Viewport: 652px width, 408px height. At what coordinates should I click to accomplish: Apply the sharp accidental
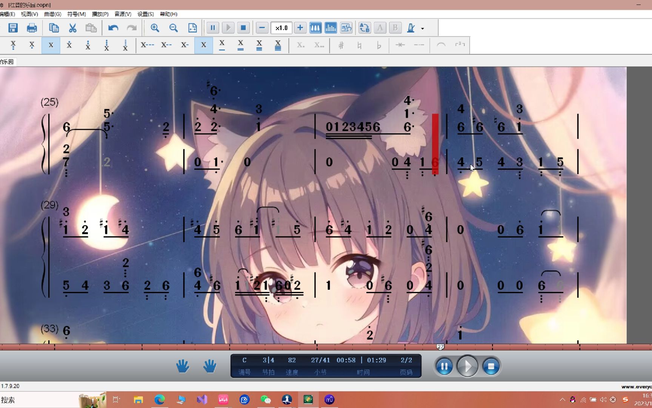point(341,45)
